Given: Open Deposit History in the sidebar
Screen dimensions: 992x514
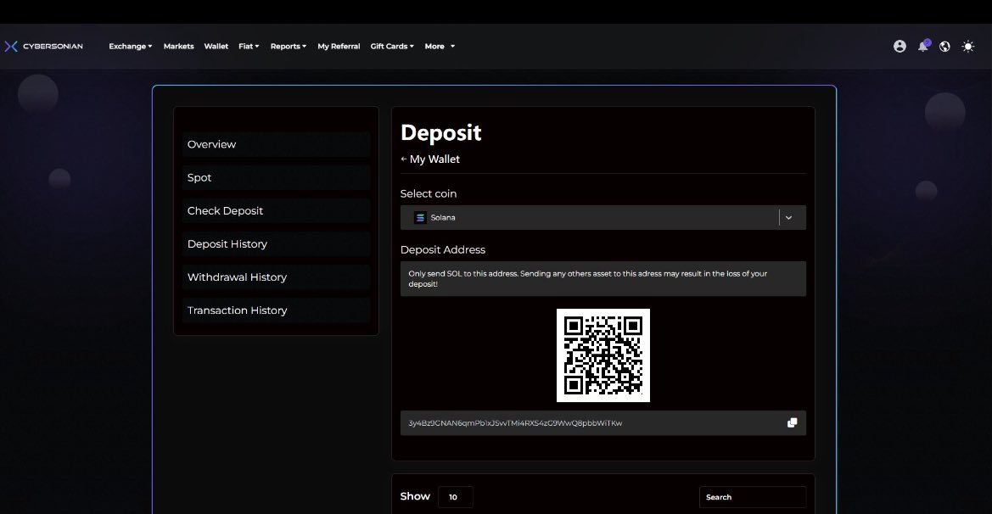Looking at the screenshot, I should pyautogui.click(x=276, y=244).
